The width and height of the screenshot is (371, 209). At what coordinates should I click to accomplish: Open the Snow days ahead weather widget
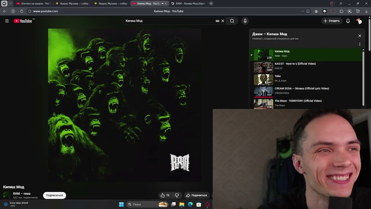tap(16, 204)
